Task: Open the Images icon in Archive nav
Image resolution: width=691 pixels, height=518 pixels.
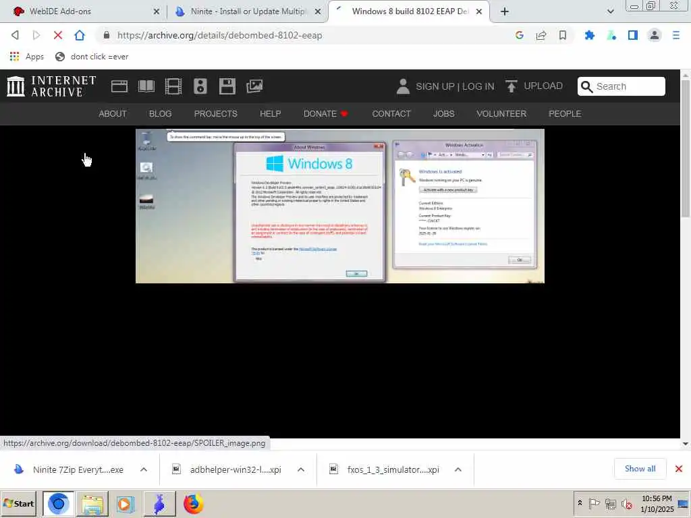Action: pos(254,86)
